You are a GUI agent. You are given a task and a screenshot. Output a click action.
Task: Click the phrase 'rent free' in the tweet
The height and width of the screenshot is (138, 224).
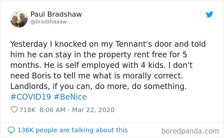coord(150,55)
